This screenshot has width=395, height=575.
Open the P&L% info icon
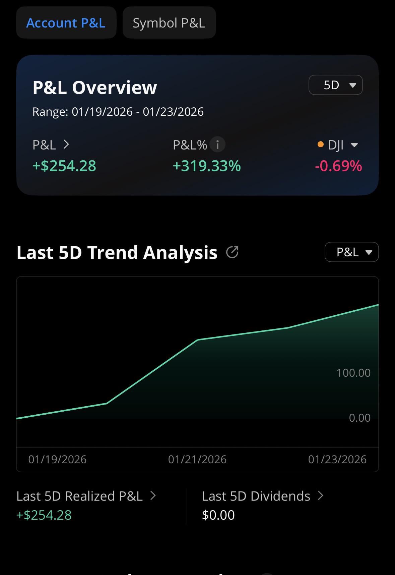click(217, 145)
